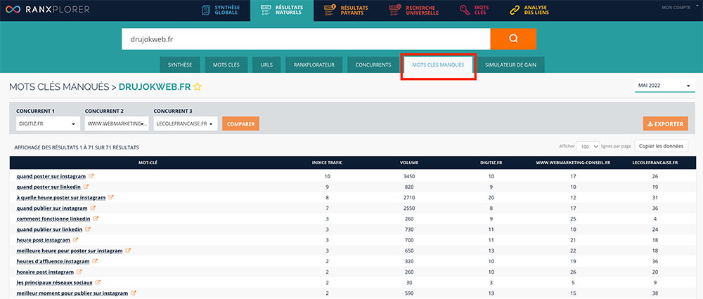Click volume value 2710
This screenshot has height=299, width=703.
coord(409,198)
